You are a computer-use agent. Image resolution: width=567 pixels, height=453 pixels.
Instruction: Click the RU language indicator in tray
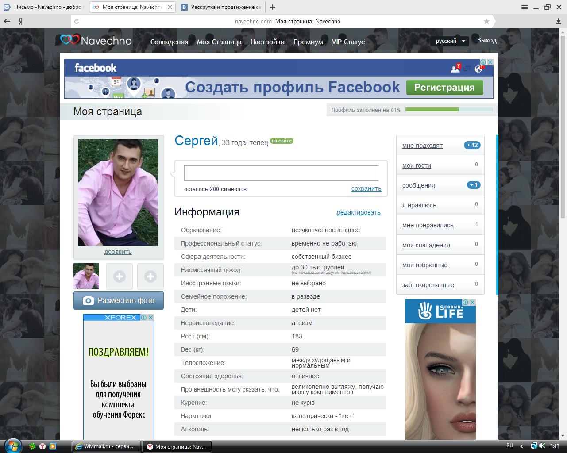tap(510, 445)
